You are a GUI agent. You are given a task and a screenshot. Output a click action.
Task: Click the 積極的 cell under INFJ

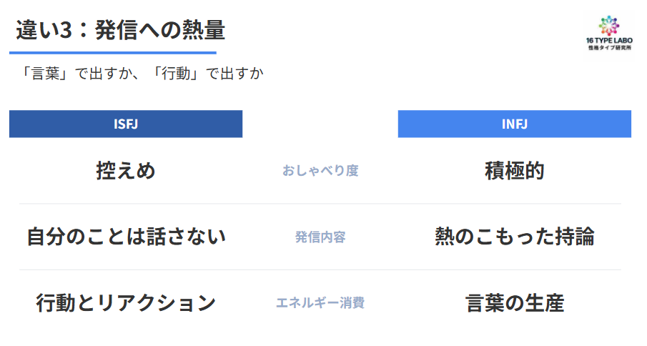tap(514, 171)
